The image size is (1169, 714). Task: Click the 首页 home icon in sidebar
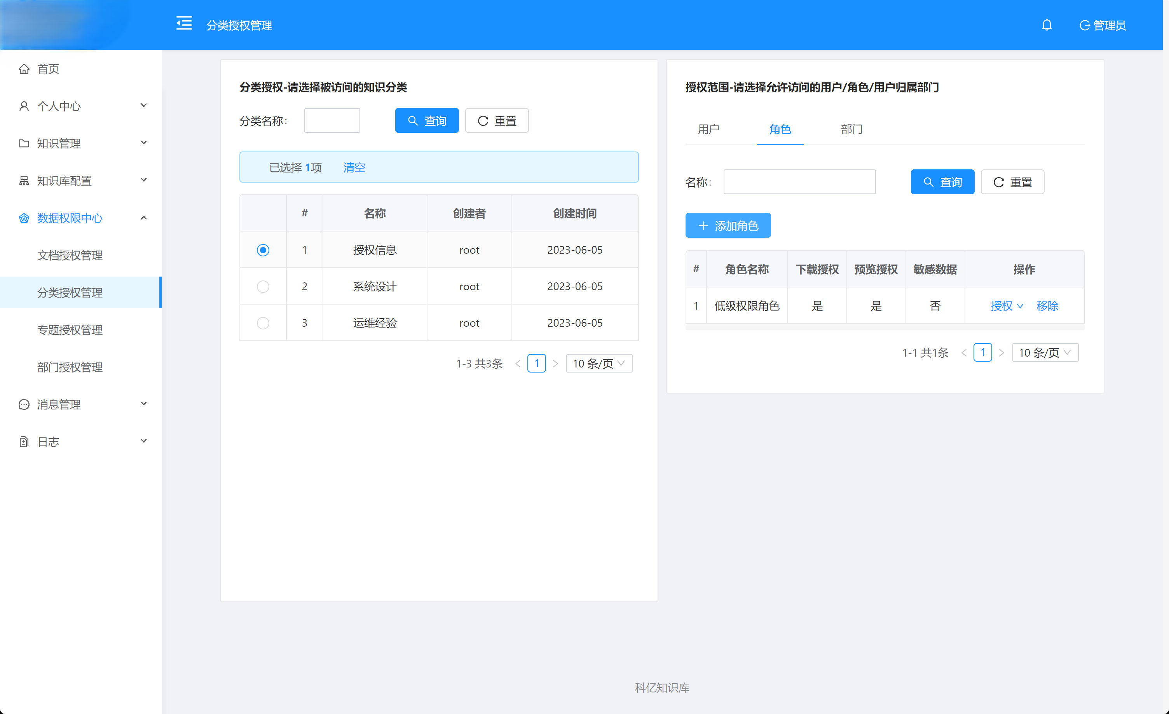pyautogui.click(x=24, y=68)
